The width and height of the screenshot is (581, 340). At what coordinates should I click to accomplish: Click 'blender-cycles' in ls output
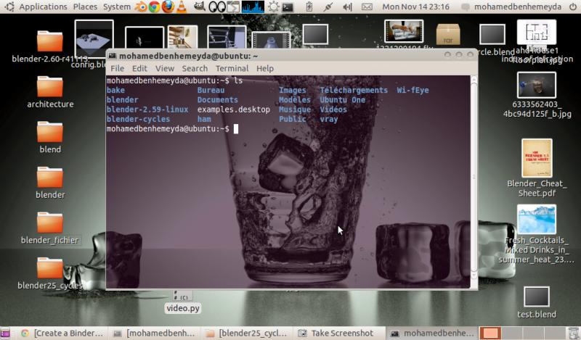tap(138, 119)
